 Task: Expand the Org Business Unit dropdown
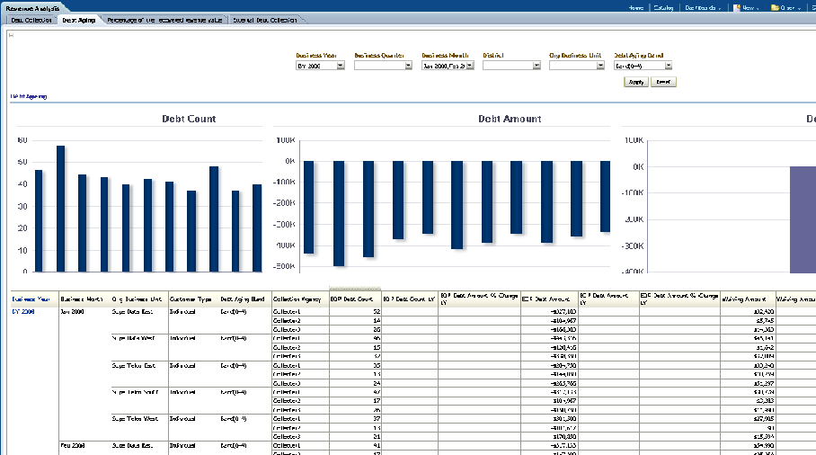pyautogui.click(x=600, y=66)
